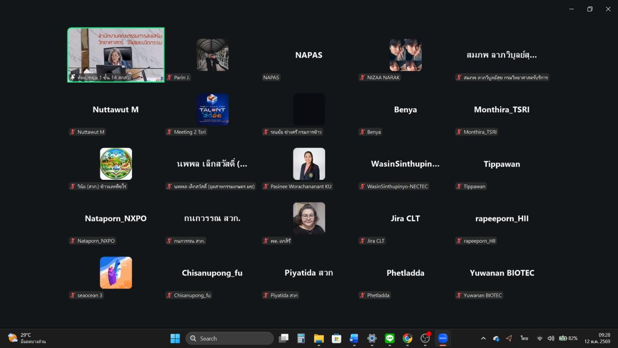Open Wi-Fi network quick settings
This screenshot has width=618, height=348.
pyautogui.click(x=540, y=338)
